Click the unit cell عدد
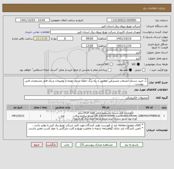This screenshot has height=169, width=174. pos(63,116)
